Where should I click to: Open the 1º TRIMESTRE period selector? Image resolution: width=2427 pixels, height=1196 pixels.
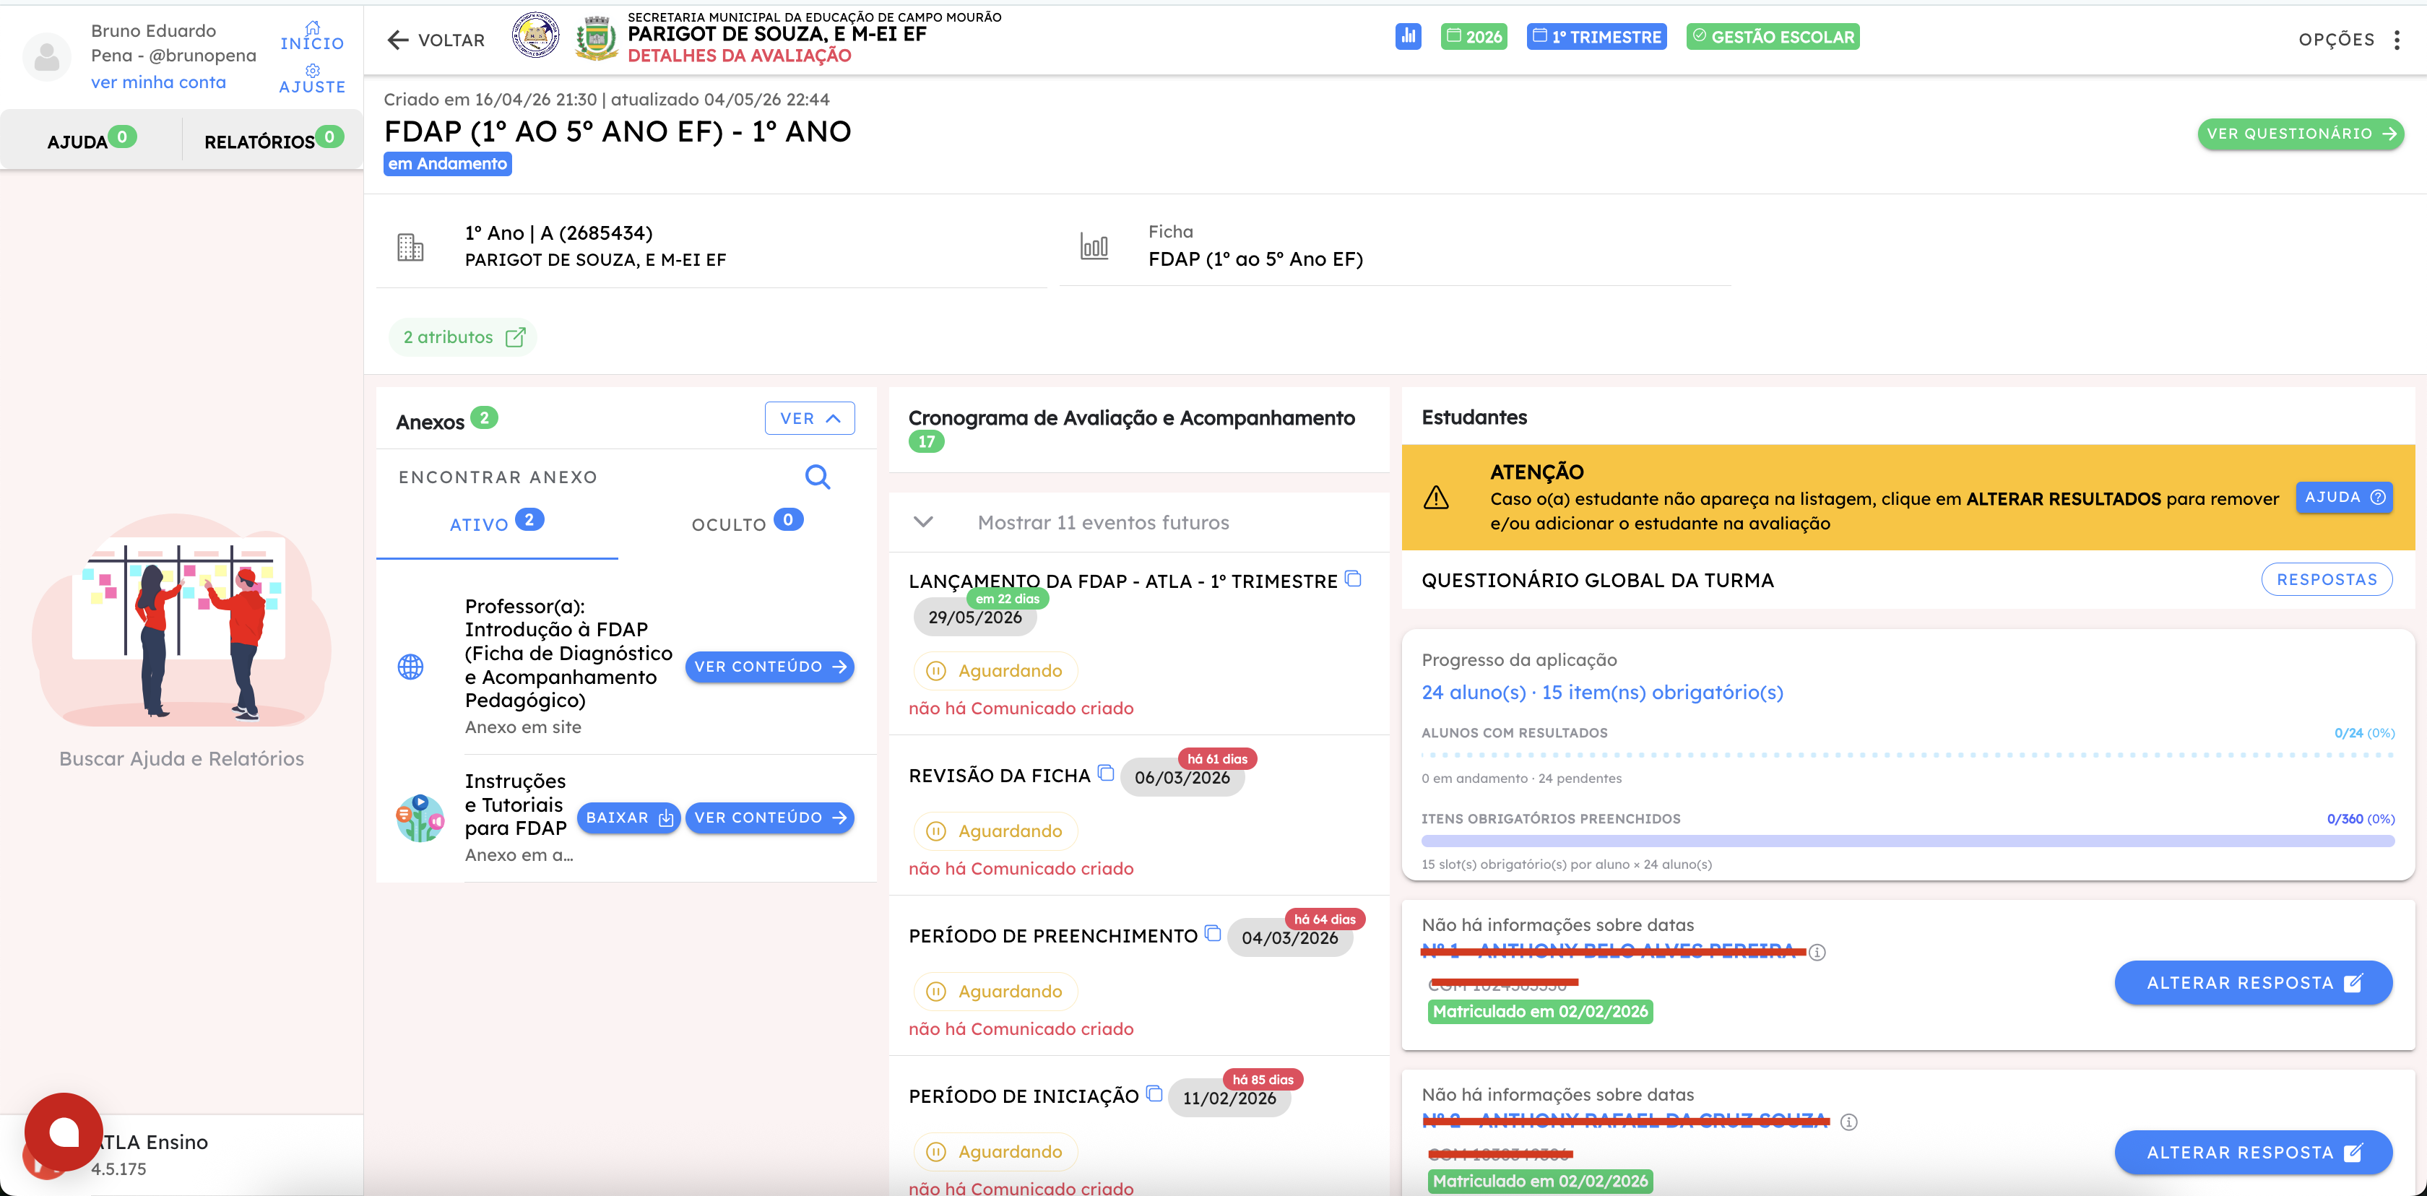(1596, 37)
